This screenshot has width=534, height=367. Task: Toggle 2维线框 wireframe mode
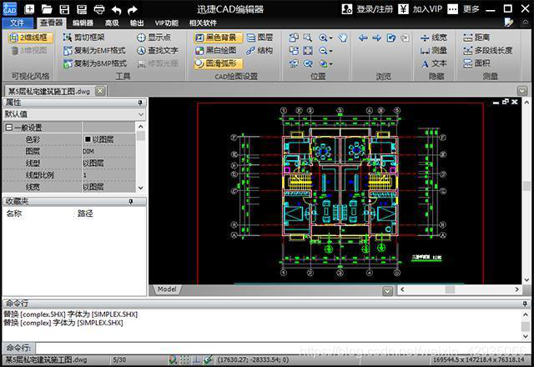[x=30, y=38]
